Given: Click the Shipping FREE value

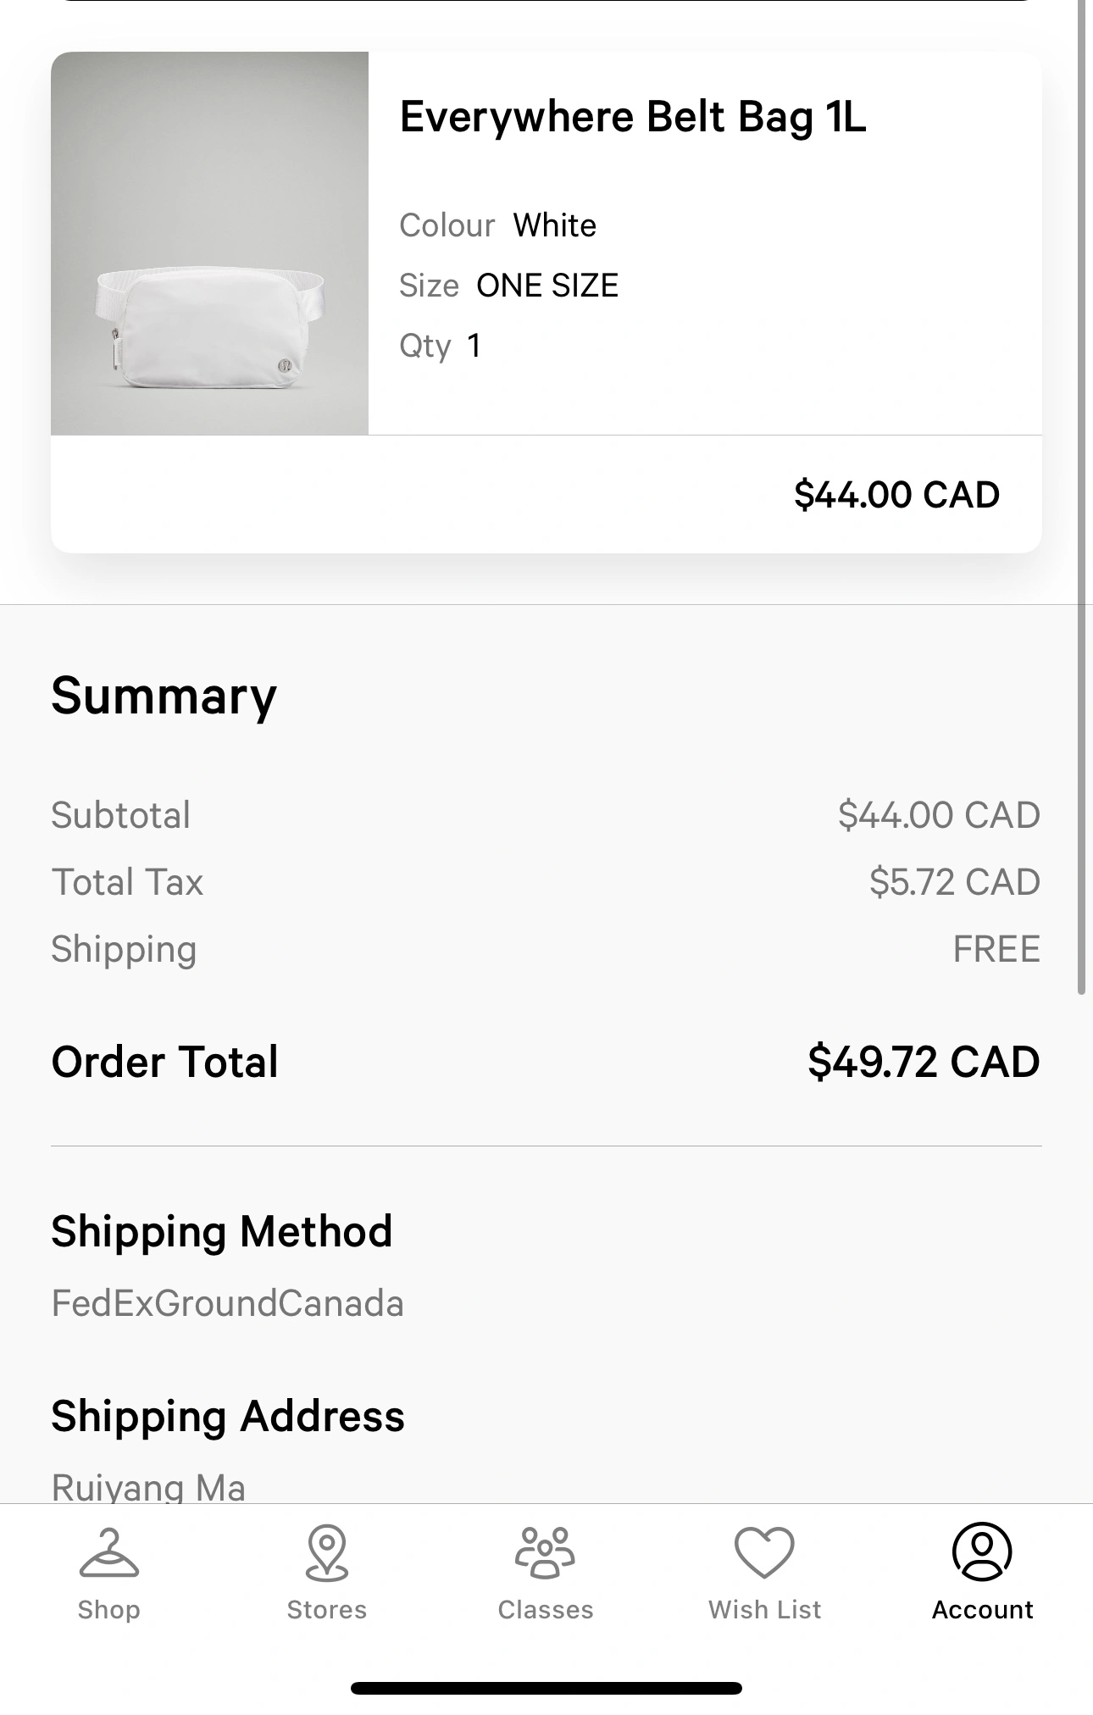Looking at the screenshot, I should pyautogui.click(x=996, y=949).
